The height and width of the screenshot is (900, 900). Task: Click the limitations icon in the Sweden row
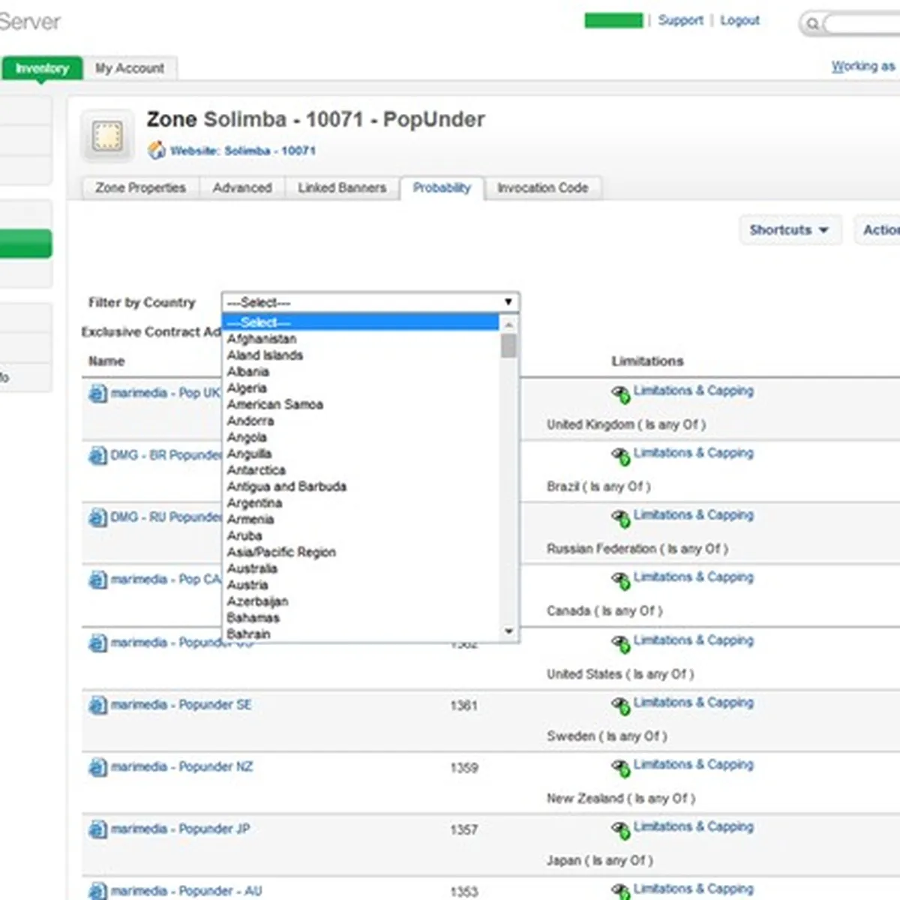coord(620,705)
